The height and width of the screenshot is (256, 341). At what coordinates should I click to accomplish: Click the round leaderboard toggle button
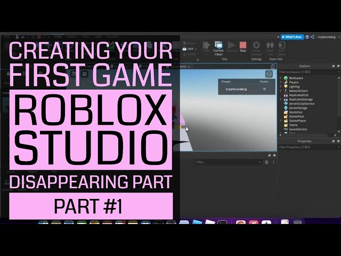[x=269, y=74]
